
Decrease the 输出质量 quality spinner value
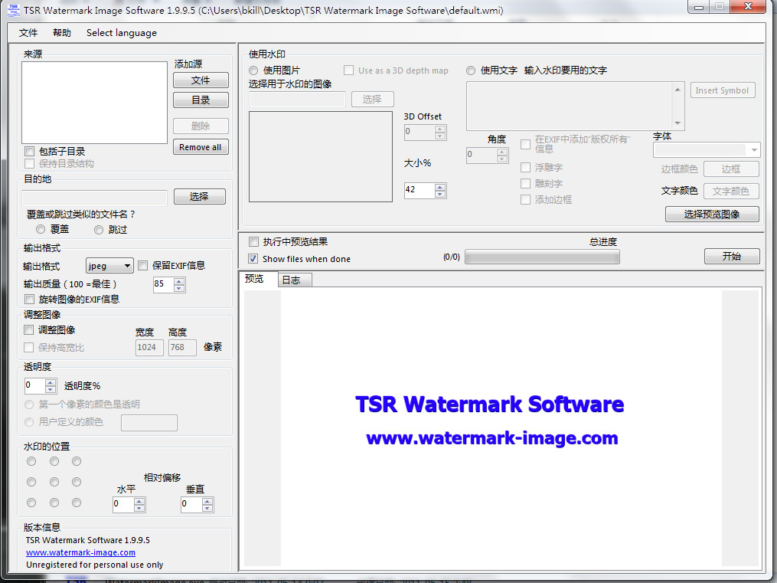179,289
